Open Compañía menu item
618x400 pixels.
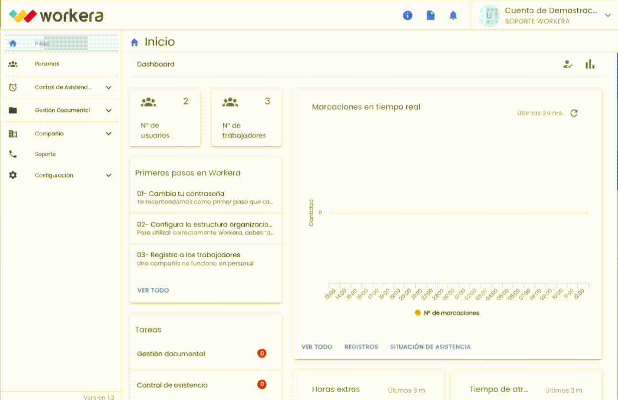[x=61, y=134]
